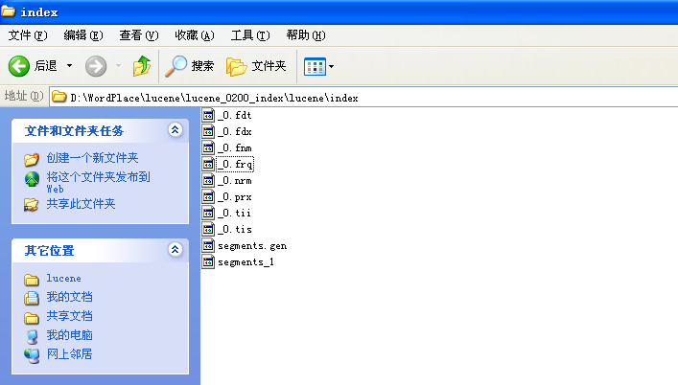The width and height of the screenshot is (678, 385).
Task: Click the share folder hand icon
Action: tap(31, 204)
